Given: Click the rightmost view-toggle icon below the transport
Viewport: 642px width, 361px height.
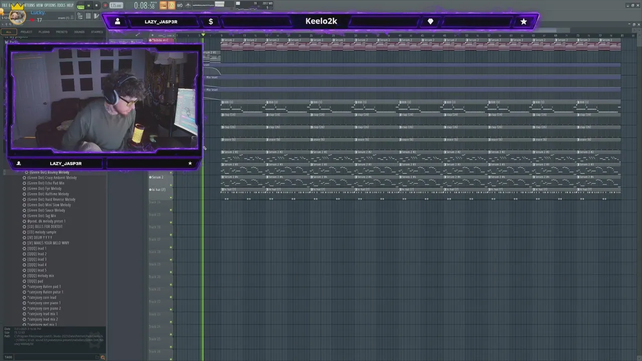Looking at the screenshot, I should point(96,16).
